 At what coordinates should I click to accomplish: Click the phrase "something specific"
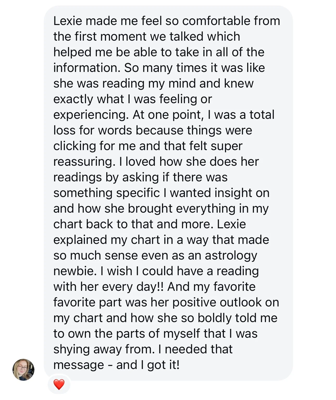(x=107, y=193)
